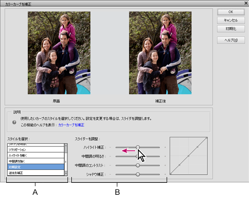Click the minus sign beside 中間調のコントラスト
Screen dimensions: 249x201
(x=110, y=165)
